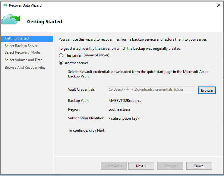Click the Next button
The image size is (224, 176).
(141, 166)
